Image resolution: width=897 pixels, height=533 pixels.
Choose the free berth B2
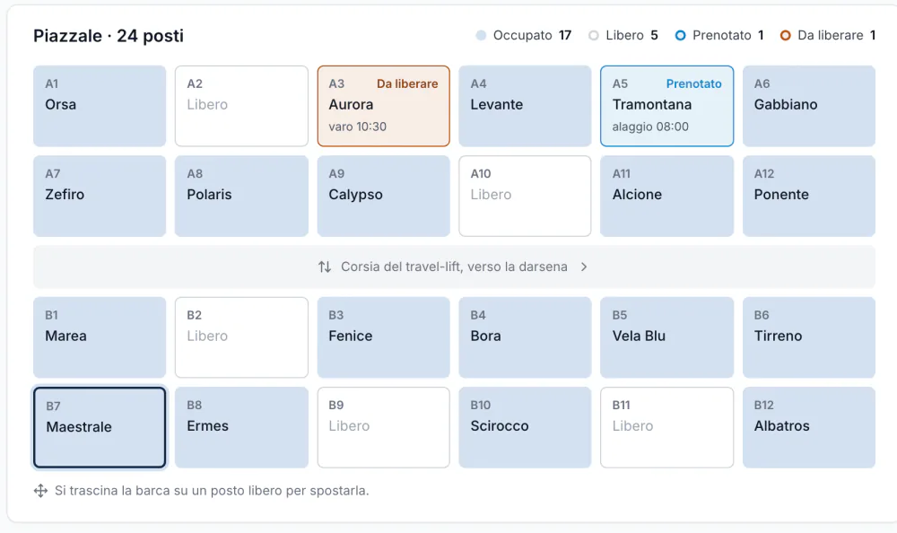(x=241, y=337)
